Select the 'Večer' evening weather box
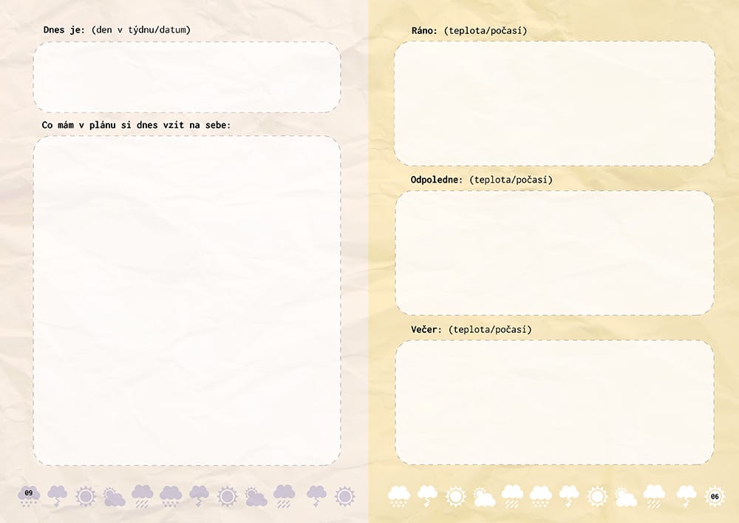The height and width of the screenshot is (523, 739). [554, 402]
